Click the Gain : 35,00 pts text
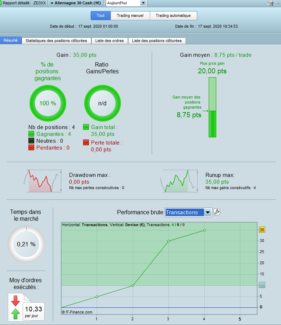 pyautogui.click(x=77, y=55)
